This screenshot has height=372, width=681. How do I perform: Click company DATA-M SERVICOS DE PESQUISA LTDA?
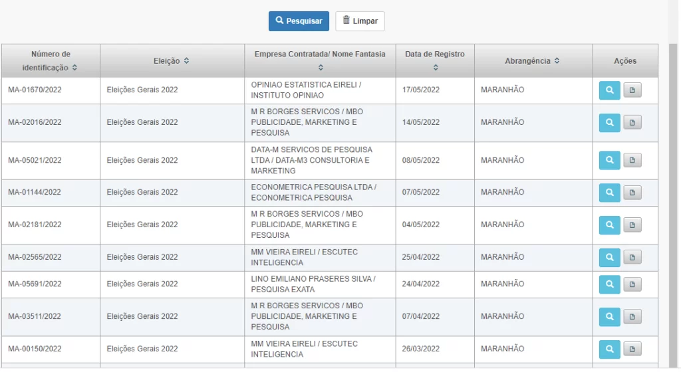pyautogui.click(x=311, y=155)
